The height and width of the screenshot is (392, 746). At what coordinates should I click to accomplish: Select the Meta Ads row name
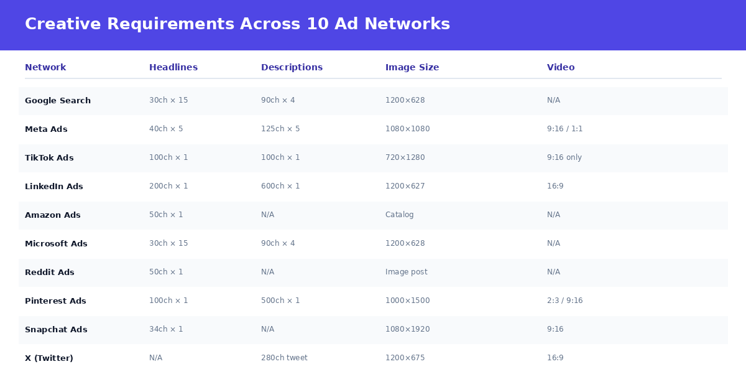coord(46,129)
